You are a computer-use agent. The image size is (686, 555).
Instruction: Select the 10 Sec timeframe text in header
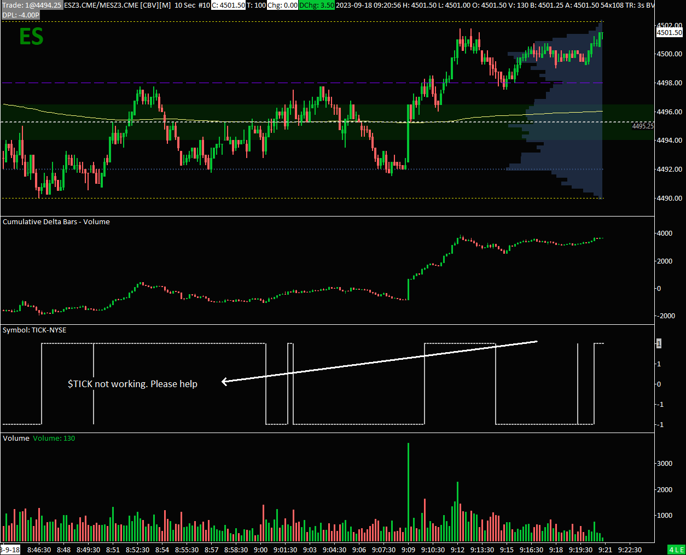pyautogui.click(x=185, y=5)
